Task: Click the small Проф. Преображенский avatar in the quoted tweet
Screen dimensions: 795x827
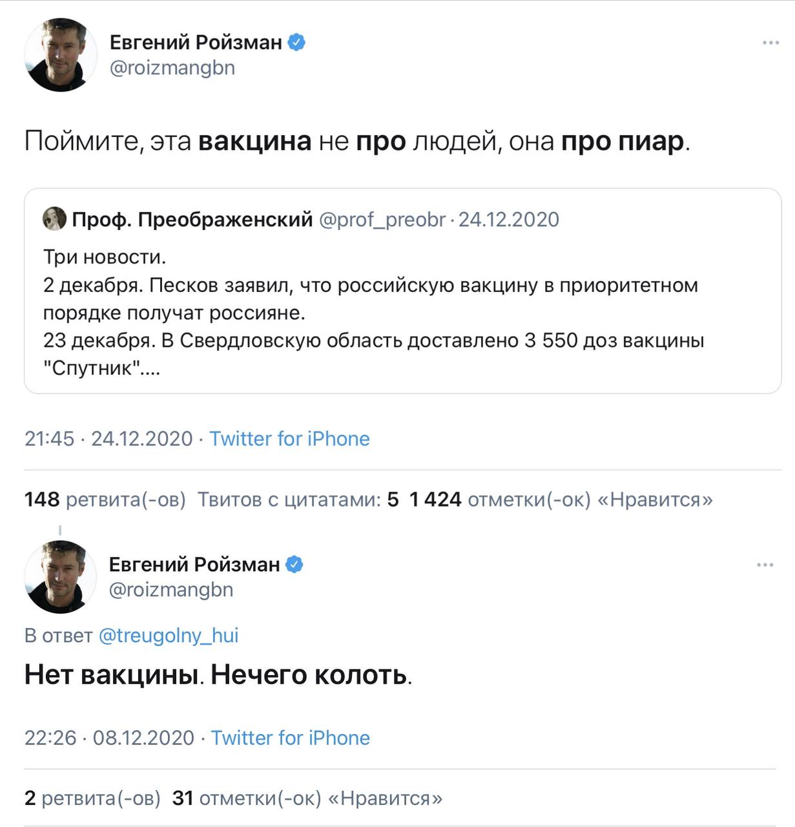Action: 54,219
